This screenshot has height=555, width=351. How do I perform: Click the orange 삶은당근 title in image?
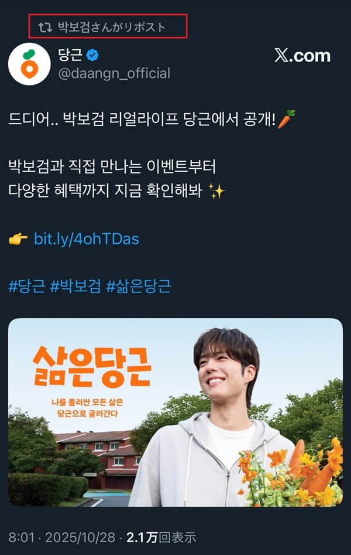(92, 367)
